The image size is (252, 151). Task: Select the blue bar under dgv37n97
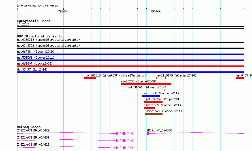pyautogui.click(x=130, y=72)
